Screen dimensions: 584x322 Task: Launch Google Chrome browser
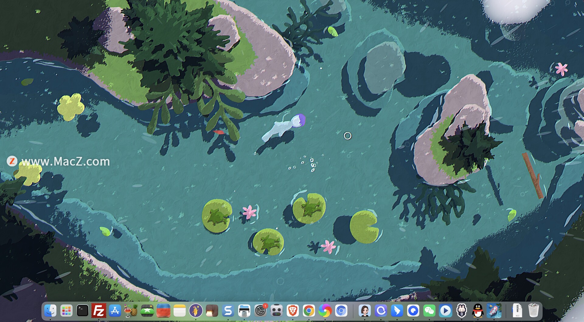click(309, 311)
